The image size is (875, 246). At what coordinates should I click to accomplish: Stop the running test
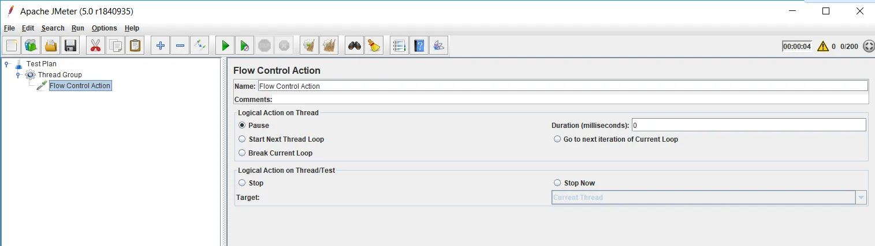click(264, 45)
